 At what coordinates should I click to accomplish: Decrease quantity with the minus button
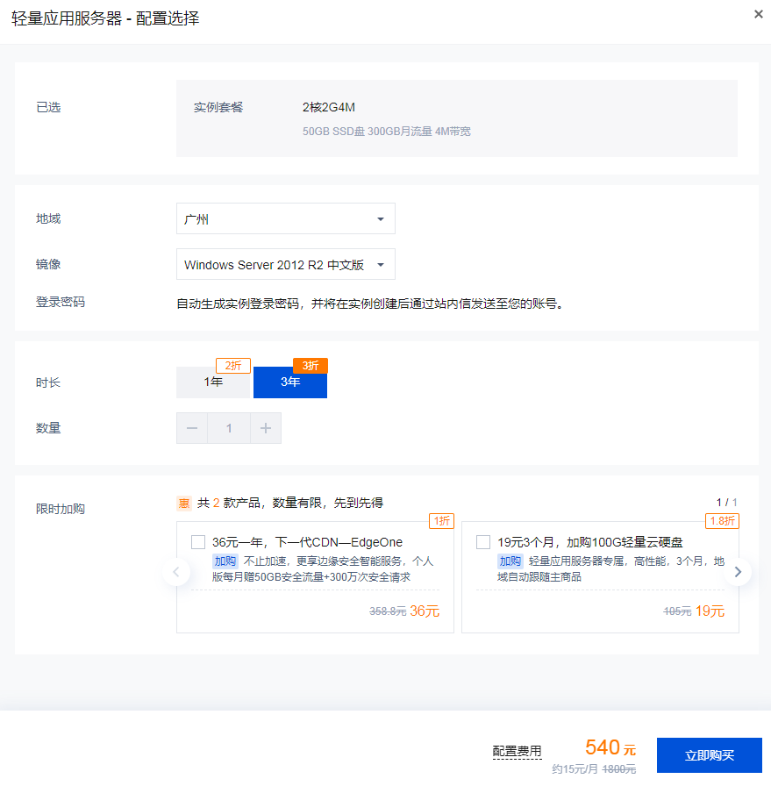192,428
